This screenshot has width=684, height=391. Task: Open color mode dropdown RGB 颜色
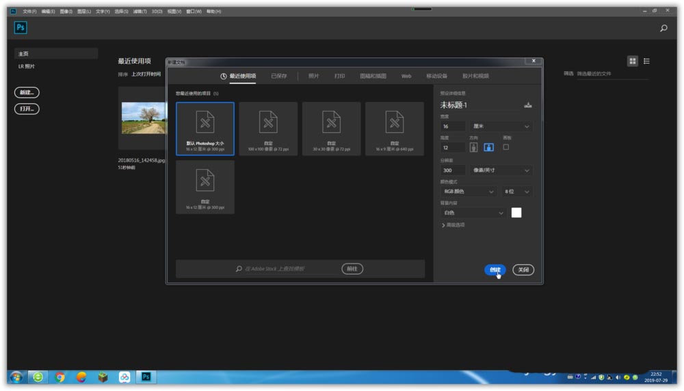(x=469, y=191)
